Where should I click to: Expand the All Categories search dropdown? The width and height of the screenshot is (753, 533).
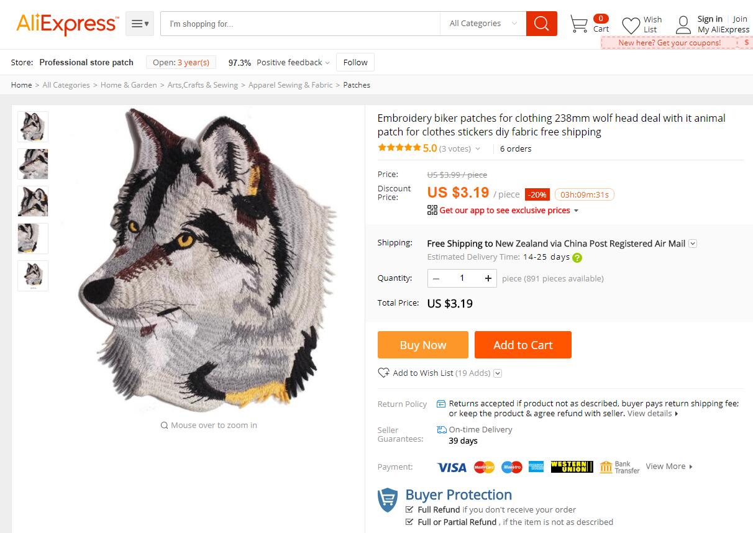483,24
